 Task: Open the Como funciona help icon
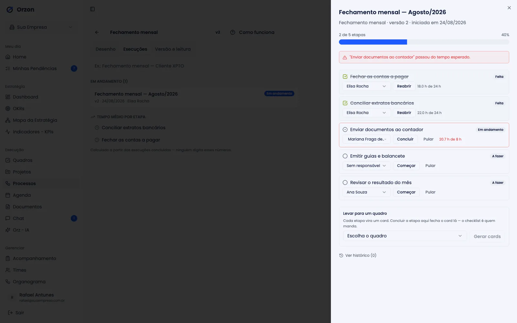(x=233, y=32)
